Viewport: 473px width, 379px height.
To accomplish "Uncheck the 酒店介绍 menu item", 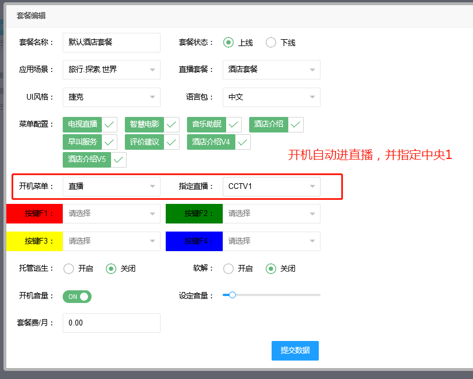I will (296, 124).
